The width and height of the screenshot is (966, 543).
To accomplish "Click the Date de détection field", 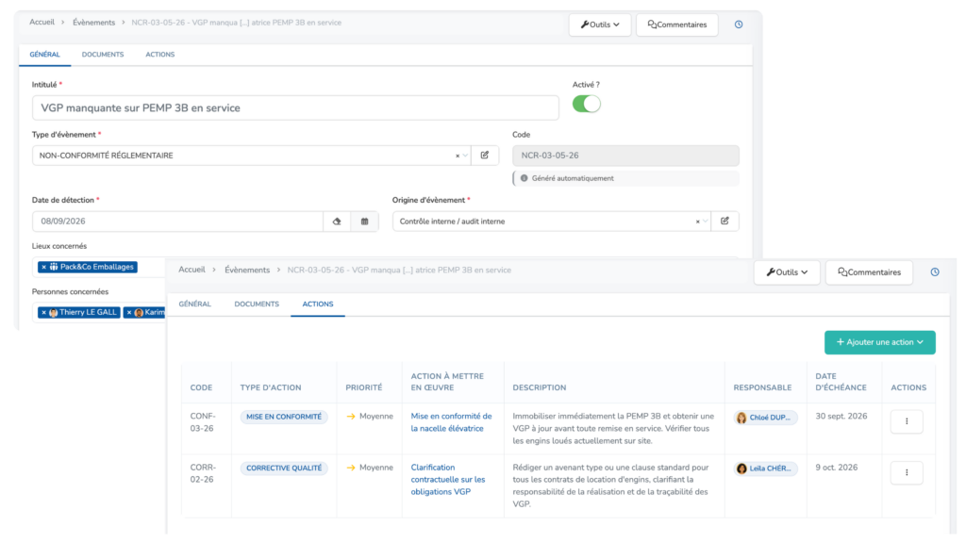I will click(x=177, y=221).
